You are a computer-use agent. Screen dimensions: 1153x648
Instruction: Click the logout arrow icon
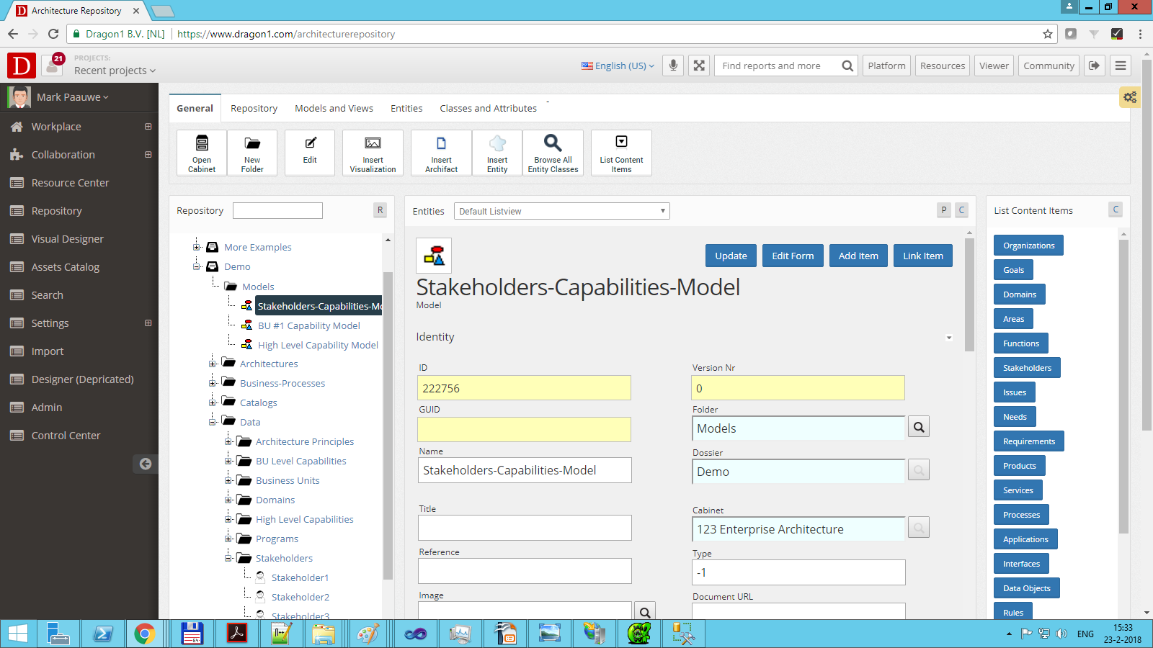(x=1095, y=66)
